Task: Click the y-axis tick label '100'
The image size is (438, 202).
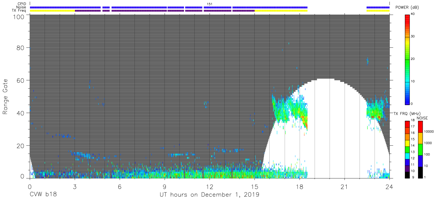Action: click(x=19, y=17)
